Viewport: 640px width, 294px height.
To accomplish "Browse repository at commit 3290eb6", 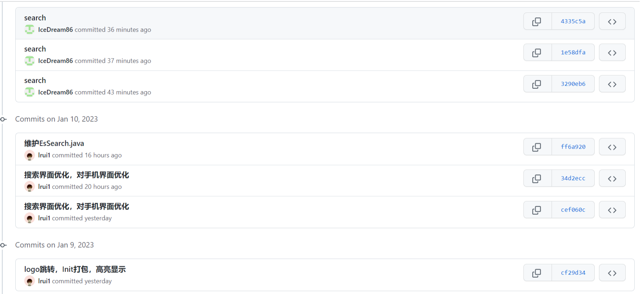I will pos(612,84).
